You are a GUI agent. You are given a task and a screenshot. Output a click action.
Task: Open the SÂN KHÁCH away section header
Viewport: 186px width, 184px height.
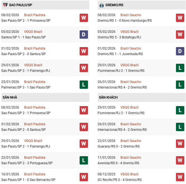(x=108, y=97)
